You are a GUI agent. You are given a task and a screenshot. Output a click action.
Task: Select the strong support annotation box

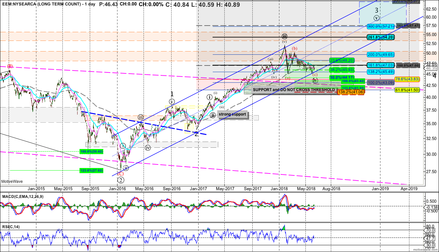(x=233, y=114)
